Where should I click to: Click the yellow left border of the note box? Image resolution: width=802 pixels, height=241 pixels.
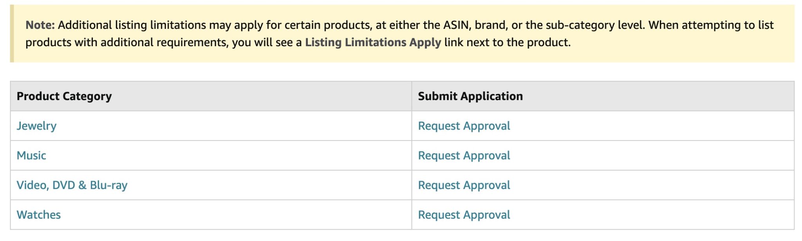point(12,34)
